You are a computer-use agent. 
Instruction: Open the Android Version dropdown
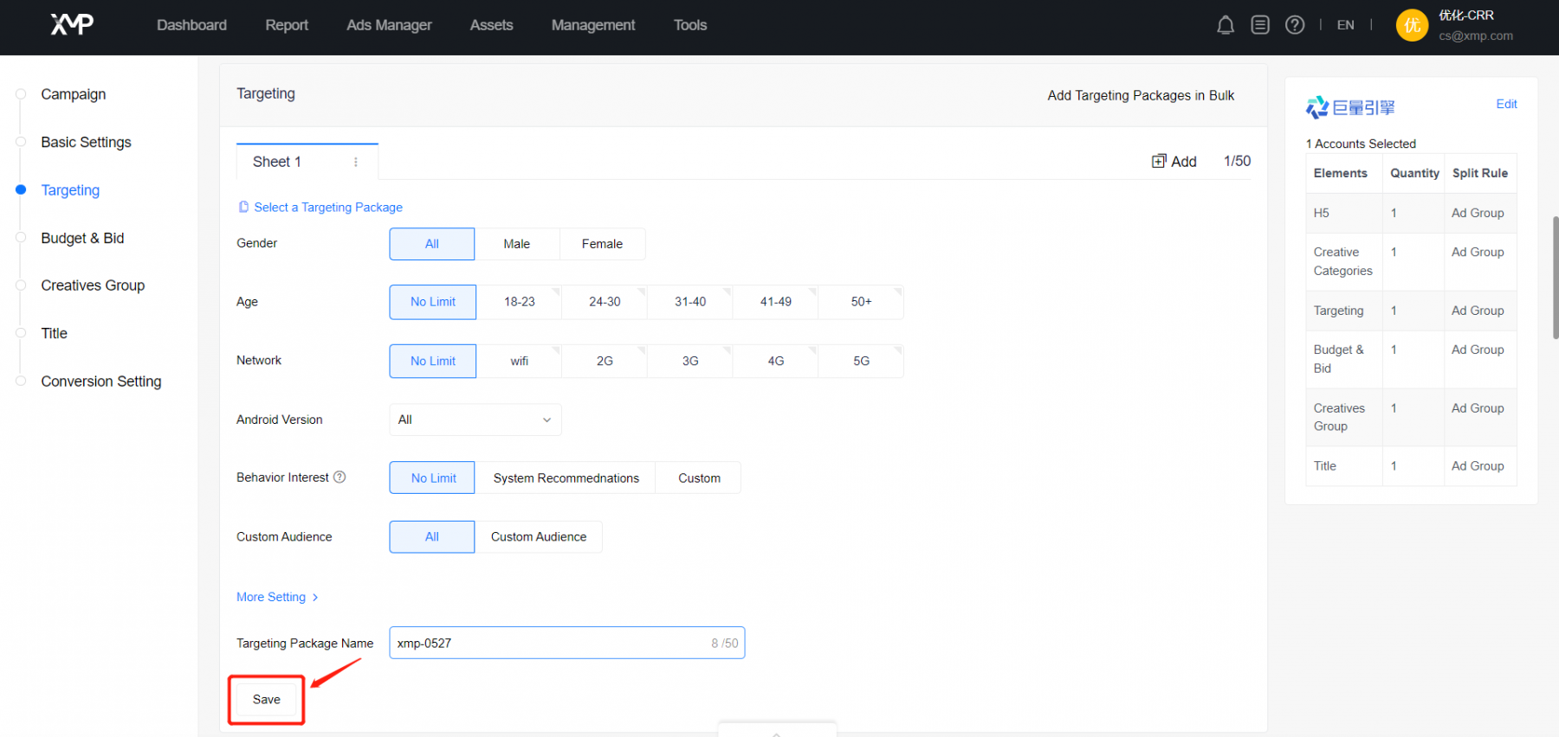pyautogui.click(x=475, y=420)
